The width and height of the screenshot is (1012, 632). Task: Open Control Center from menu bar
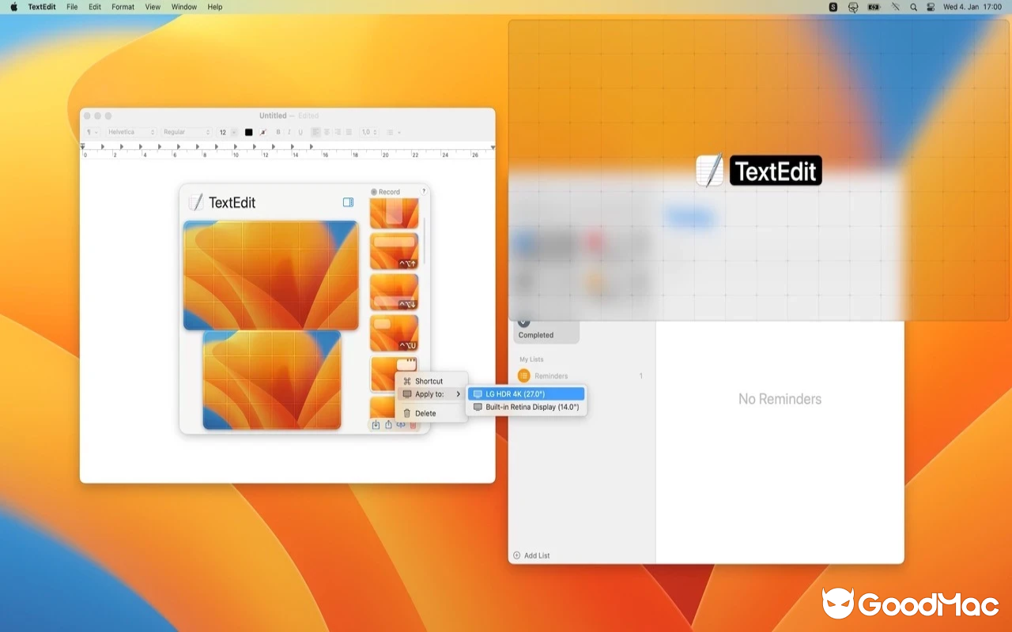coord(931,7)
